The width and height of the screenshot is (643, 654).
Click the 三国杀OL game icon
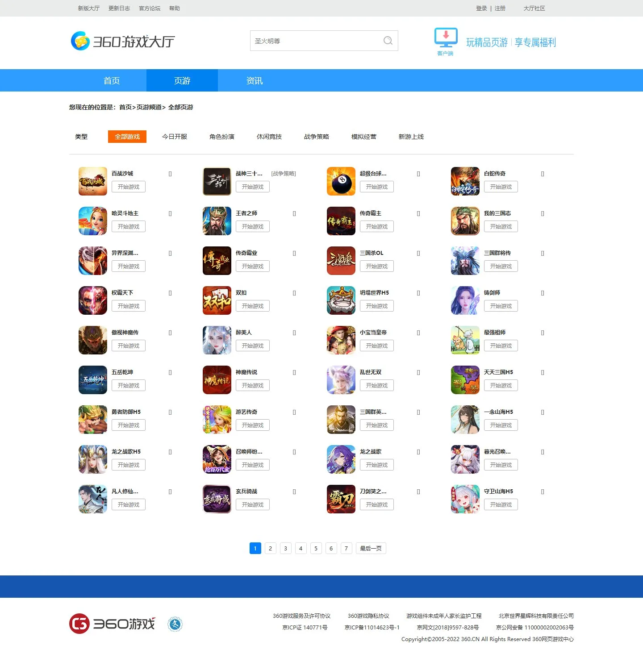pyautogui.click(x=341, y=261)
